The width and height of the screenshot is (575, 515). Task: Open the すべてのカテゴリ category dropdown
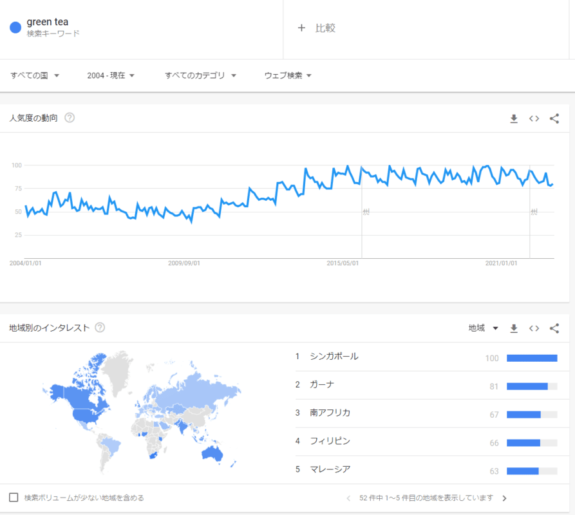click(200, 75)
